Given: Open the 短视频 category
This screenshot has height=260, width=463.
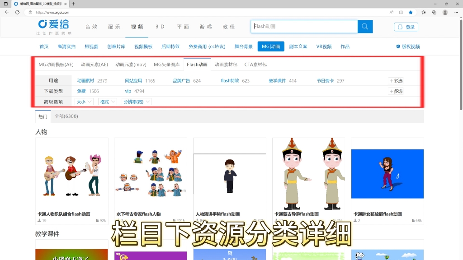Looking at the screenshot, I should tap(91, 46).
